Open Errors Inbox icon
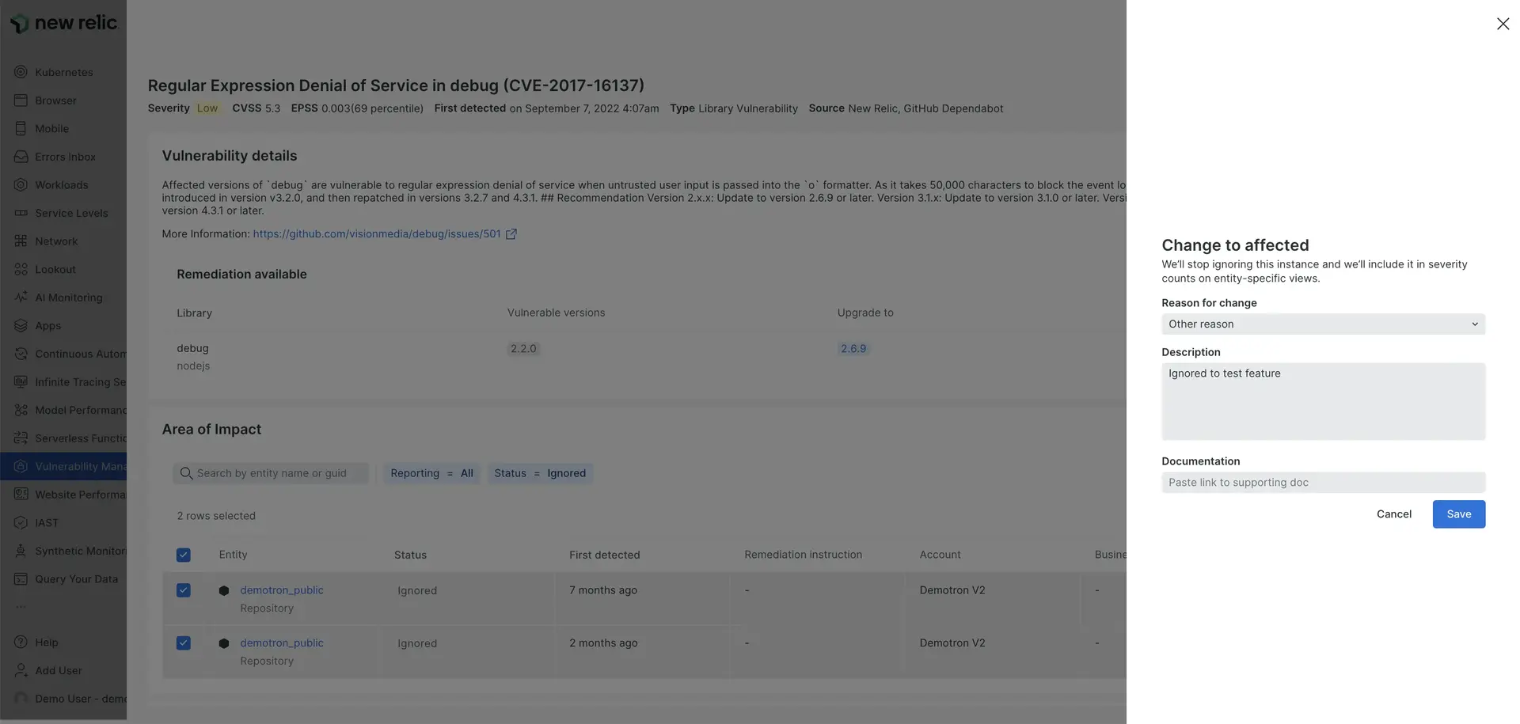 pos(21,157)
